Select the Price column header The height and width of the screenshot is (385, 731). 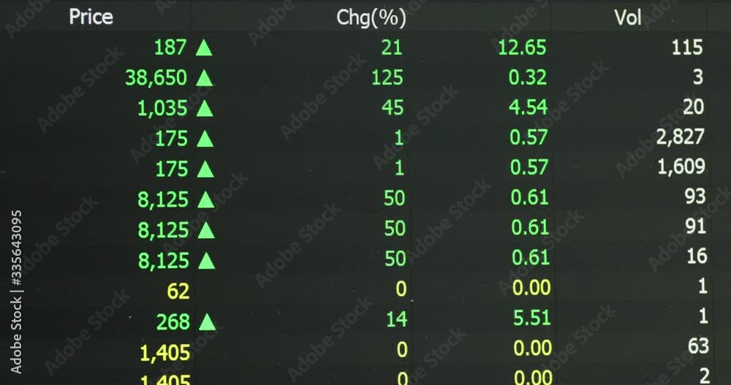[x=91, y=18]
